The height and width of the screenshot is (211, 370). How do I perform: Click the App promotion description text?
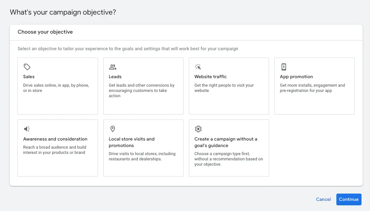click(312, 88)
